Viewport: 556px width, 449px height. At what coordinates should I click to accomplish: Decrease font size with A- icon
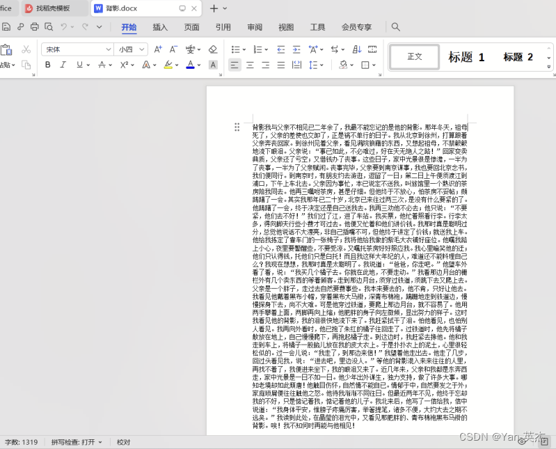tap(173, 49)
